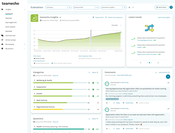The width and height of the screenshot is (175, 133).
Task: Click show 09/21/2022 only link
Action: coord(124,75)
